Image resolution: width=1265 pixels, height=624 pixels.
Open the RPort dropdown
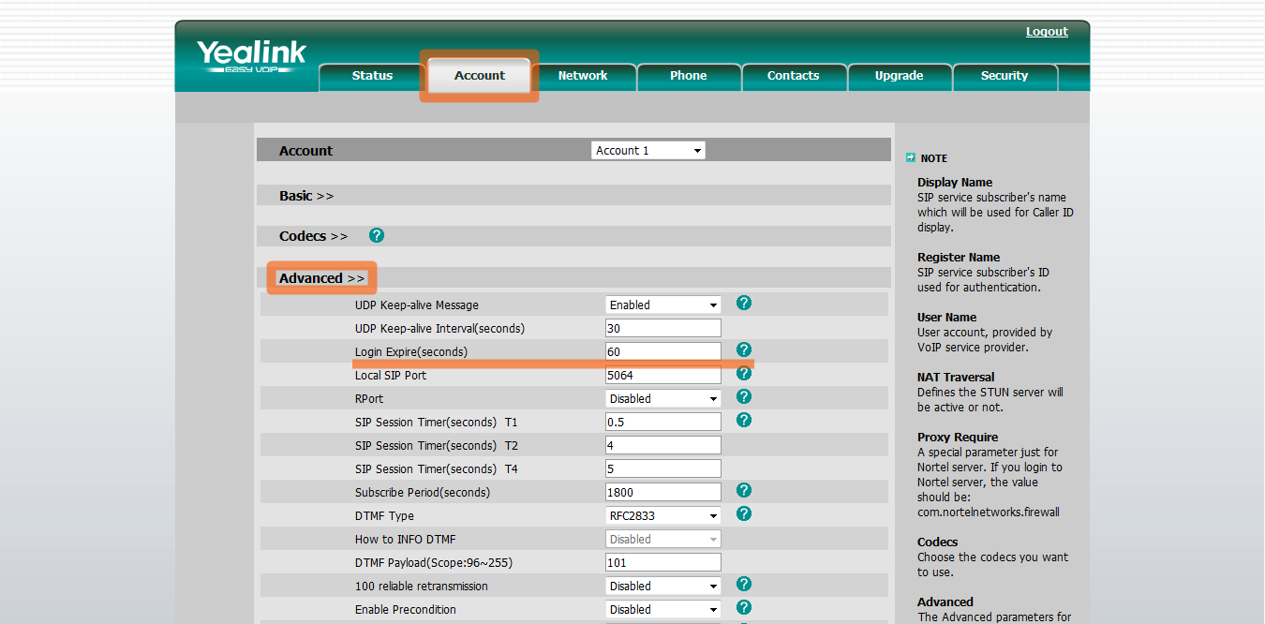[663, 399]
